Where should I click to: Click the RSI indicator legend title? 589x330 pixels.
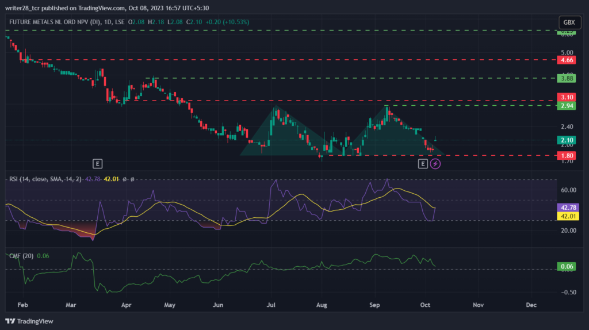(x=45, y=179)
